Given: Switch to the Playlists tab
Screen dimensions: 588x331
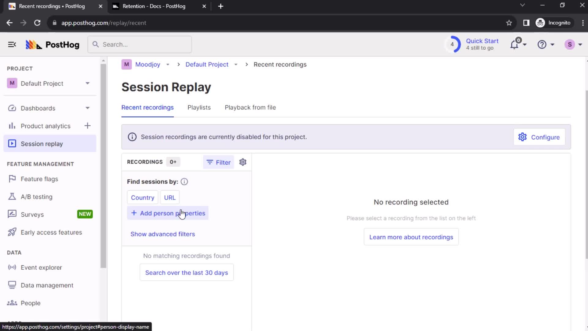Looking at the screenshot, I should point(199,107).
